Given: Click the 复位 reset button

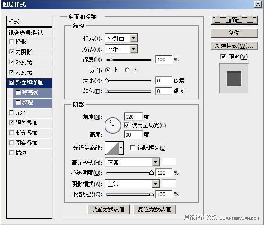Looking at the screenshot, I should point(234,33).
